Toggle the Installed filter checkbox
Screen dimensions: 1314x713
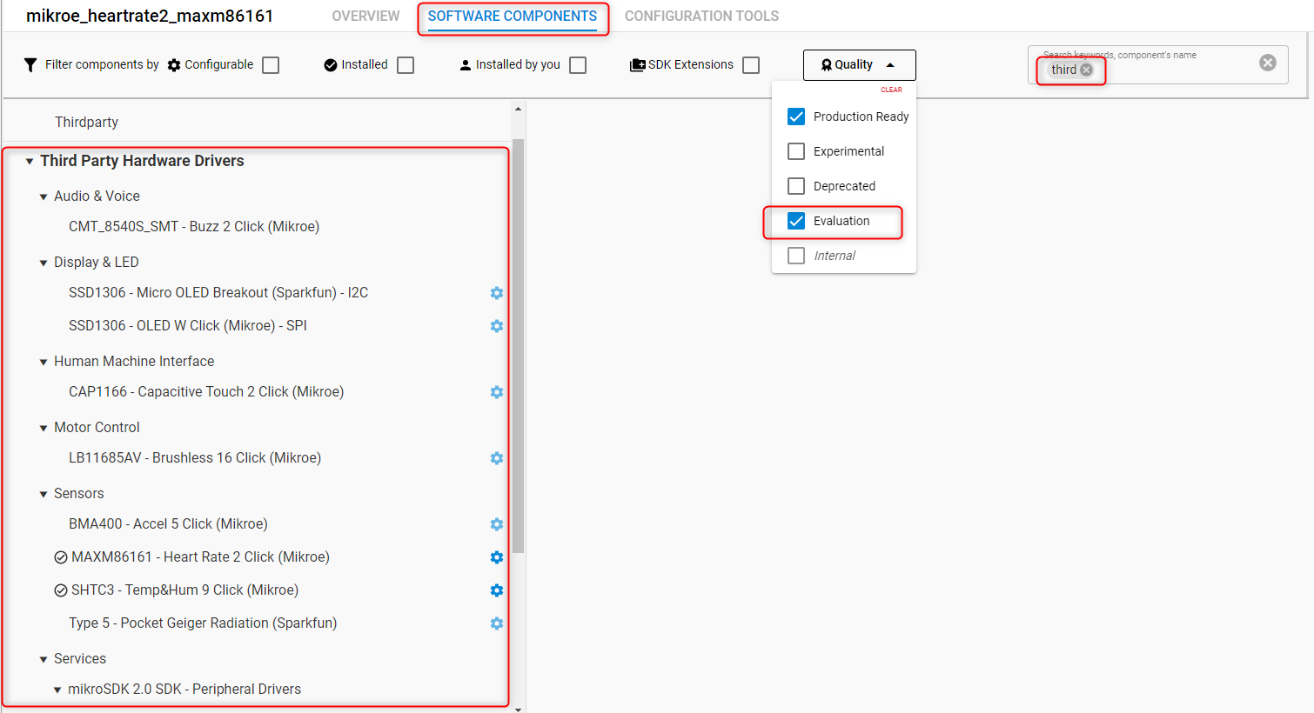pyautogui.click(x=406, y=65)
